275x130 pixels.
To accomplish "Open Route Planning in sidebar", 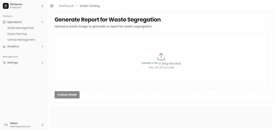I will 17,34.
